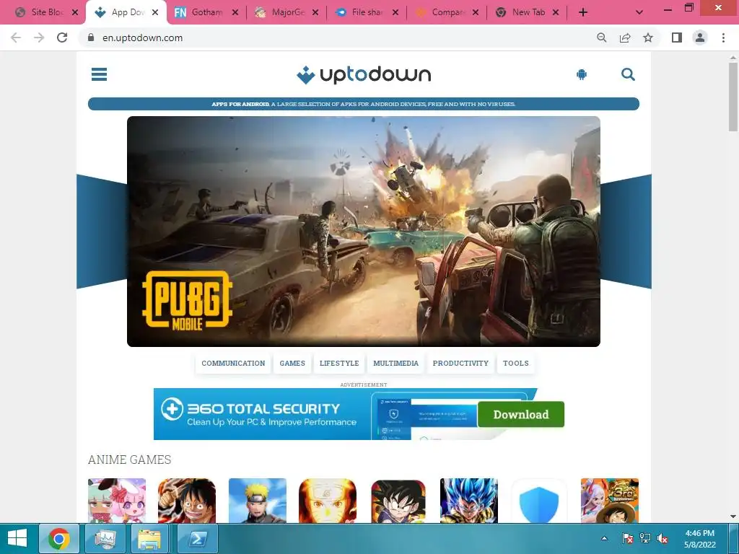Click the apps for Android info banner
The image size is (739, 554).
[364, 104]
